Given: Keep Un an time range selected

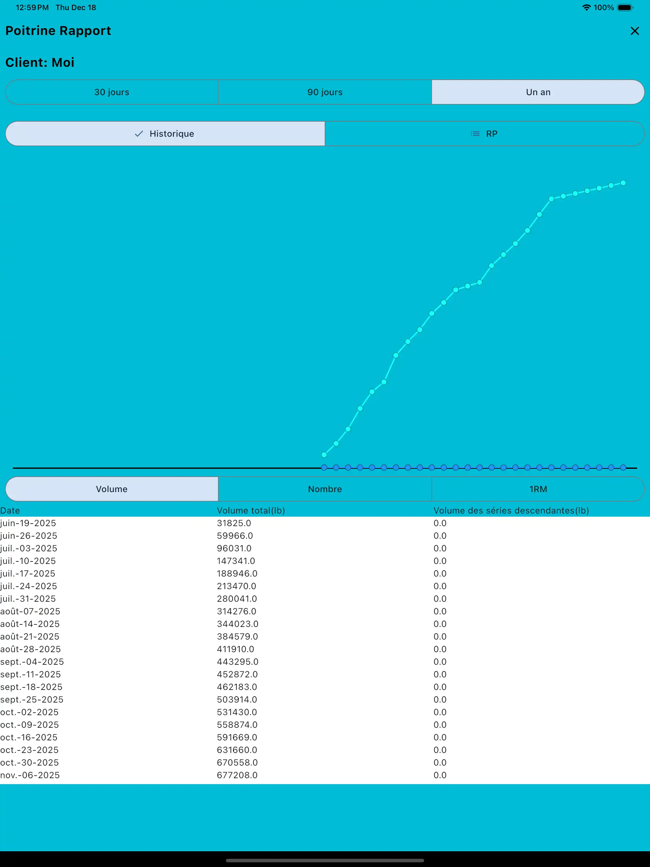Looking at the screenshot, I should [538, 92].
